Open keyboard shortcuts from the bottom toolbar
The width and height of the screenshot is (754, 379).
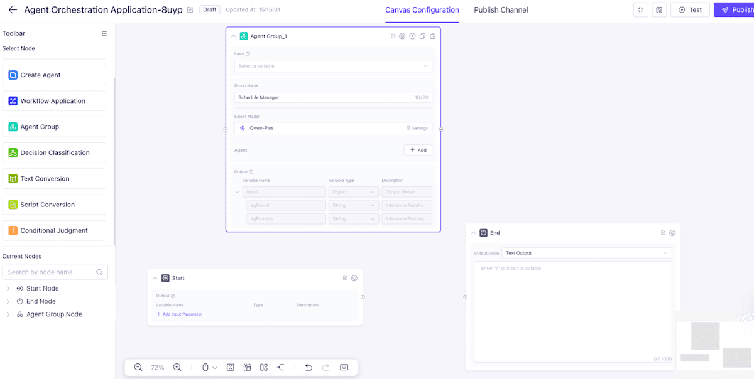pos(344,367)
